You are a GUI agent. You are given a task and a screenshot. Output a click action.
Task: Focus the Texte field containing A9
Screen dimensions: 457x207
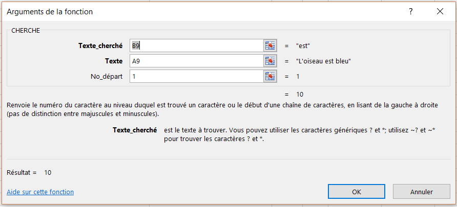[x=196, y=61]
